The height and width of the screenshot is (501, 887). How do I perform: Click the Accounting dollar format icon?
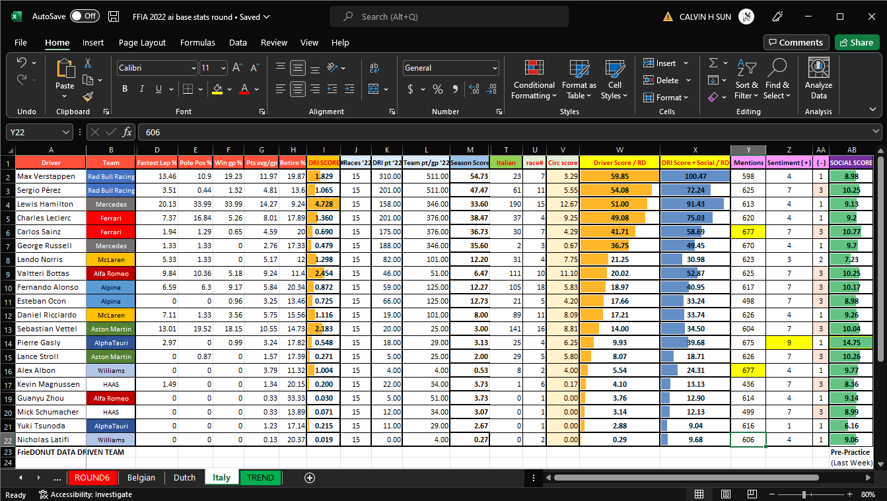[x=411, y=89]
